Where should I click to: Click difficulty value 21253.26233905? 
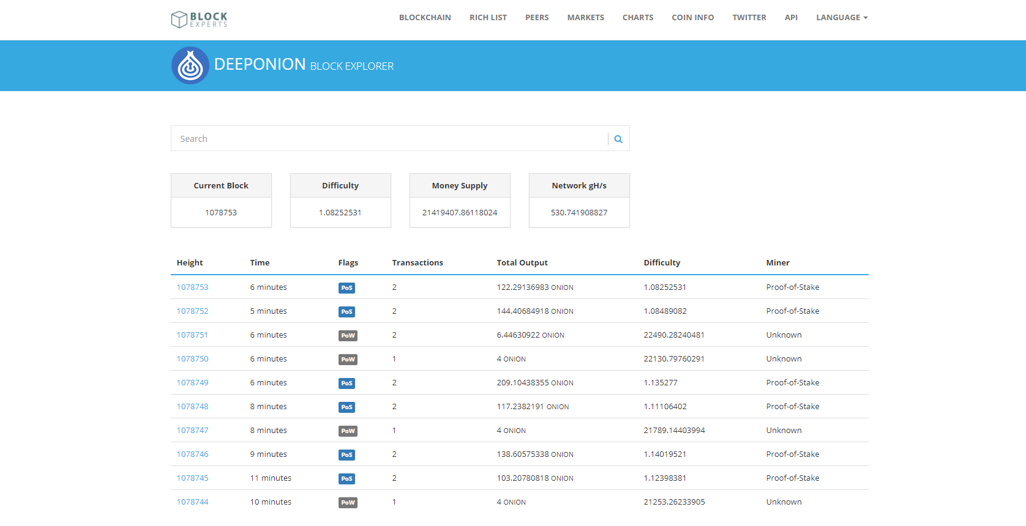click(x=674, y=502)
